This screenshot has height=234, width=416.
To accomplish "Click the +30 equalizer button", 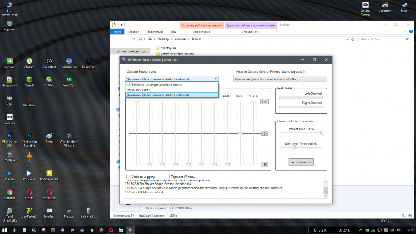I will coord(265,102).
